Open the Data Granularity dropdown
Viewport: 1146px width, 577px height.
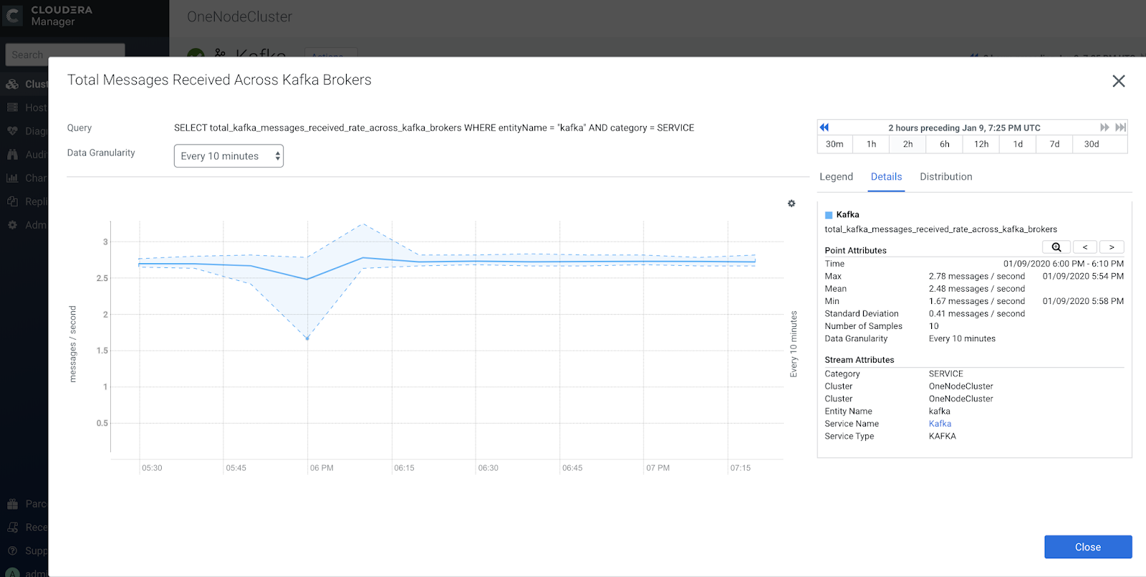pos(228,156)
